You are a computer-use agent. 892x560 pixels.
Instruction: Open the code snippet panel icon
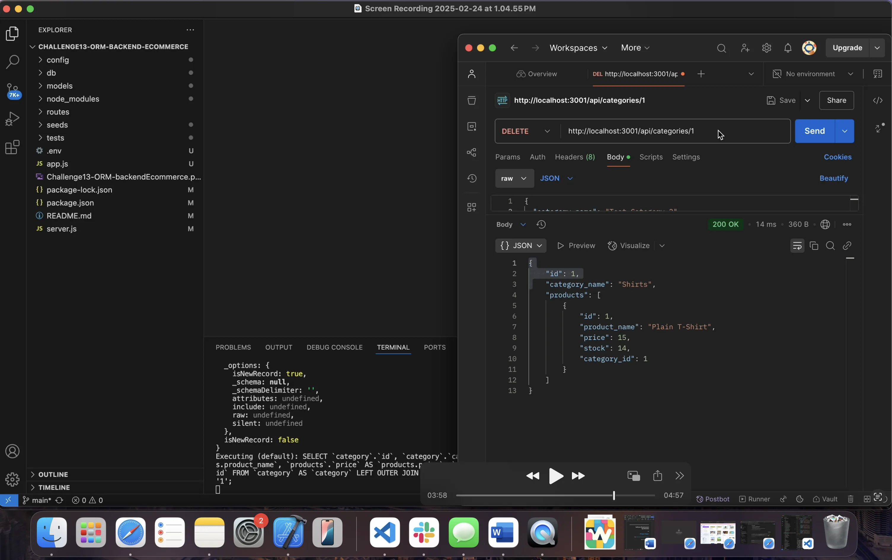click(877, 100)
